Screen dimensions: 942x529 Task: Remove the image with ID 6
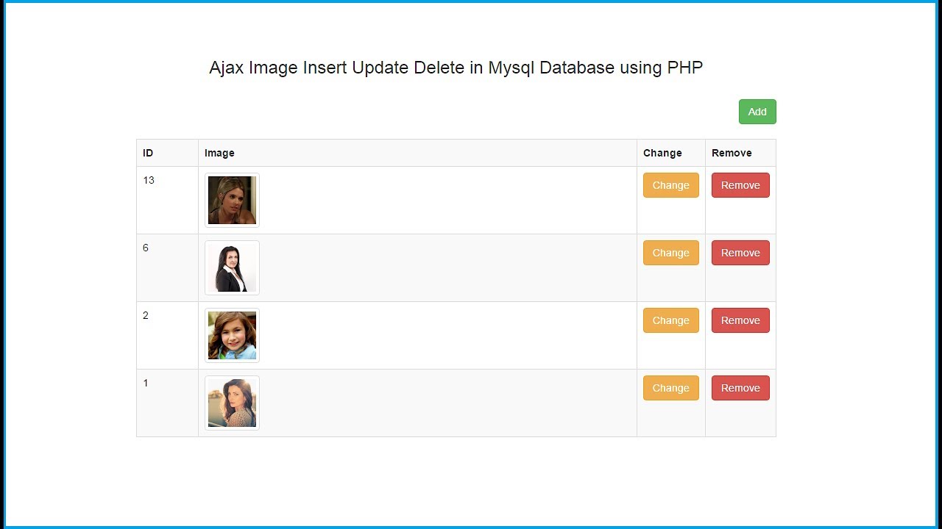pyautogui.click(x=740, y=253)
